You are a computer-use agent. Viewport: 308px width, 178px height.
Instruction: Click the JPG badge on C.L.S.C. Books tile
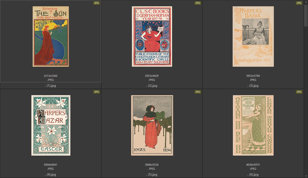198,3
